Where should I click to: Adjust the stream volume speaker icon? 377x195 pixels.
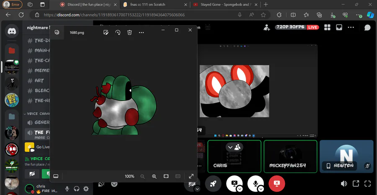[344, 184]
